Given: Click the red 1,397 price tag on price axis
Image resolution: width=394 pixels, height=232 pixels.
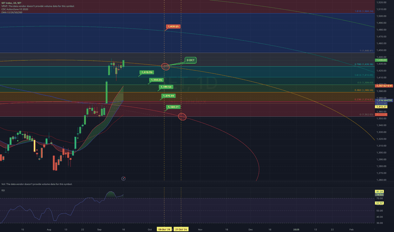Looking at the screenshot, I should 384,86.
